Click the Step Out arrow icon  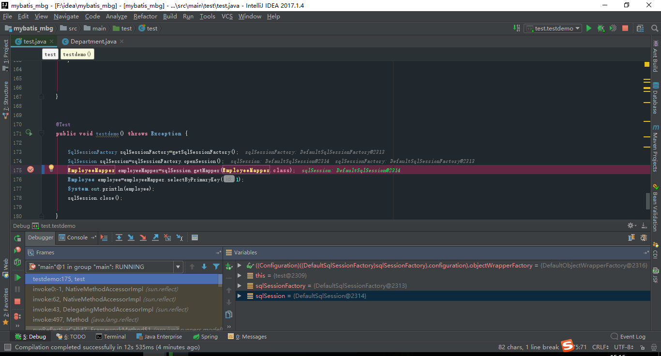pos(155,237)
